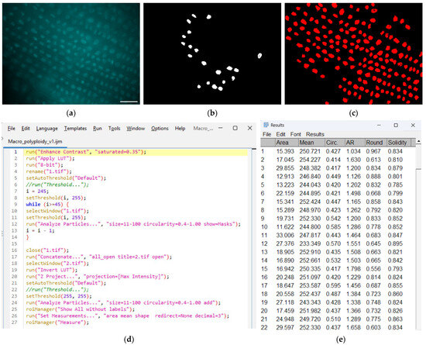Click the Results table scrollbar up arrow

pos(418,141)
